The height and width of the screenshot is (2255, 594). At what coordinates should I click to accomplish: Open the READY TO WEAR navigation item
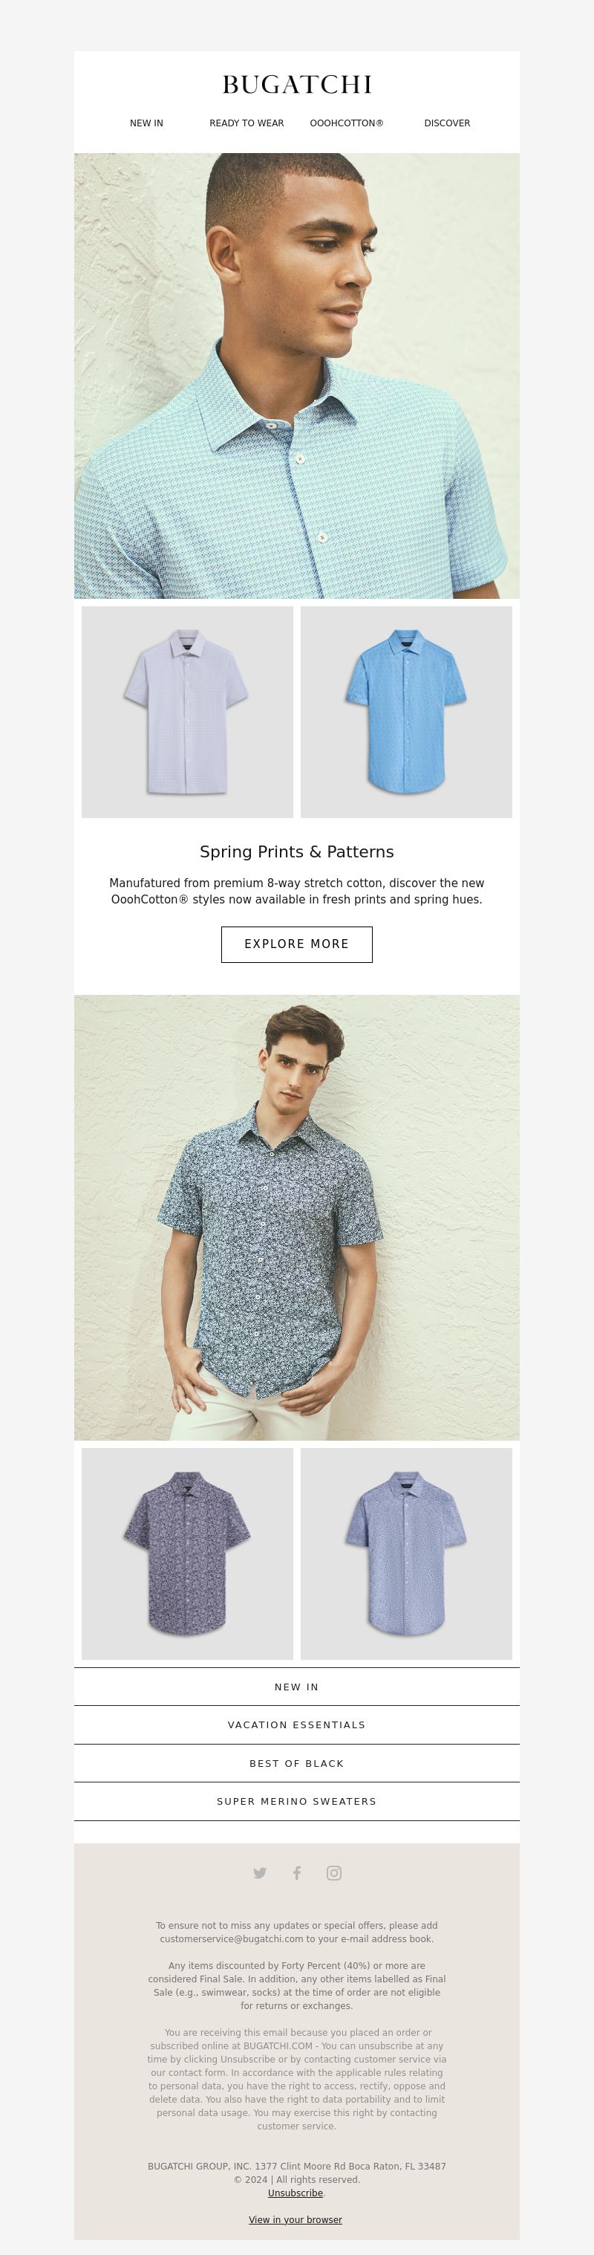pyautogui.click(x=247, y=123)
